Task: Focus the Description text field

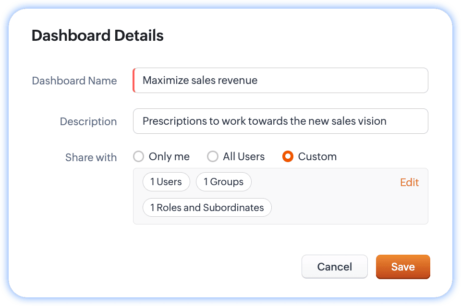Action: point(280,121)
